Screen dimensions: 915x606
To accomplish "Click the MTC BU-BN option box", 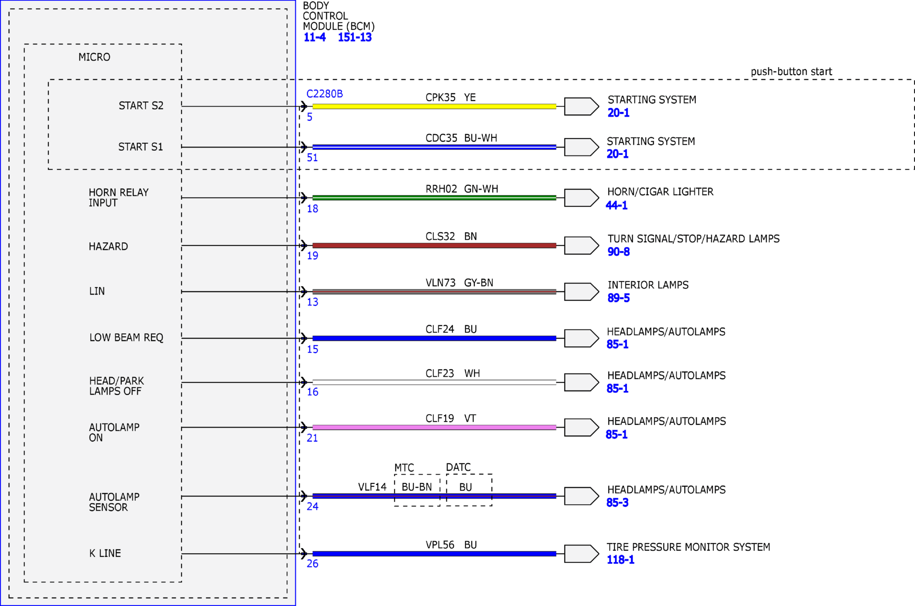I will (x=417, y=490).
